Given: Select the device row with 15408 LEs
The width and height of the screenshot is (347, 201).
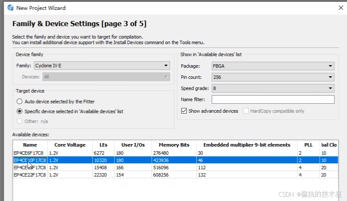Looking at the screenshot, I should click(x=175, y=168).
